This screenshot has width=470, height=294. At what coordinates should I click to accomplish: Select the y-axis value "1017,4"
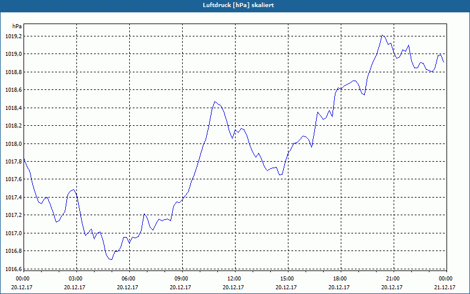pos(14,198)
